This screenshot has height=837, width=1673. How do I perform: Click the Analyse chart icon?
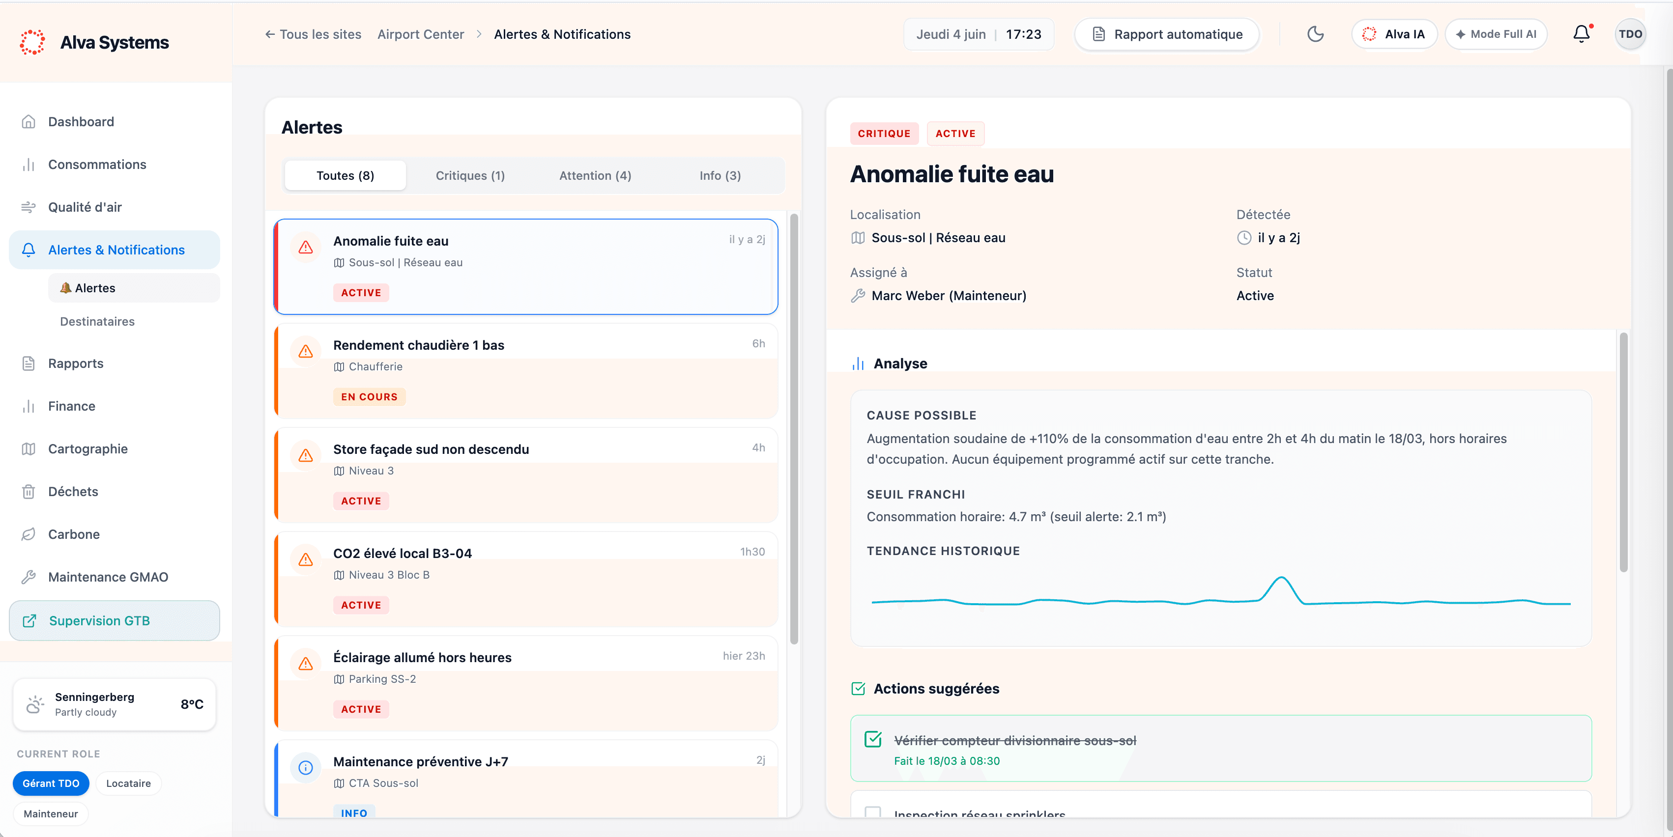tap(858, 364)
